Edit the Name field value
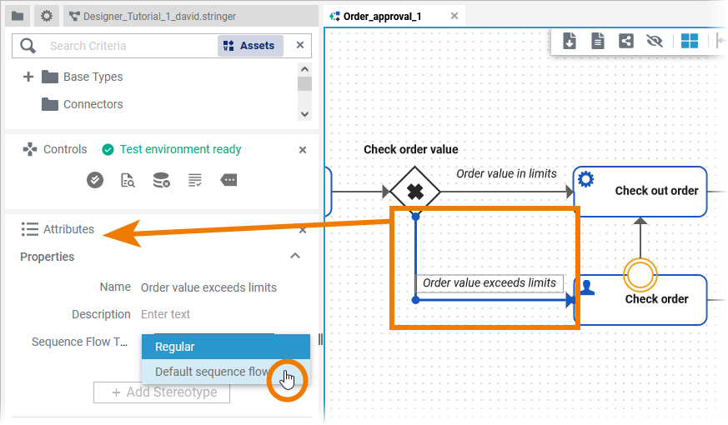 [209, 287]
